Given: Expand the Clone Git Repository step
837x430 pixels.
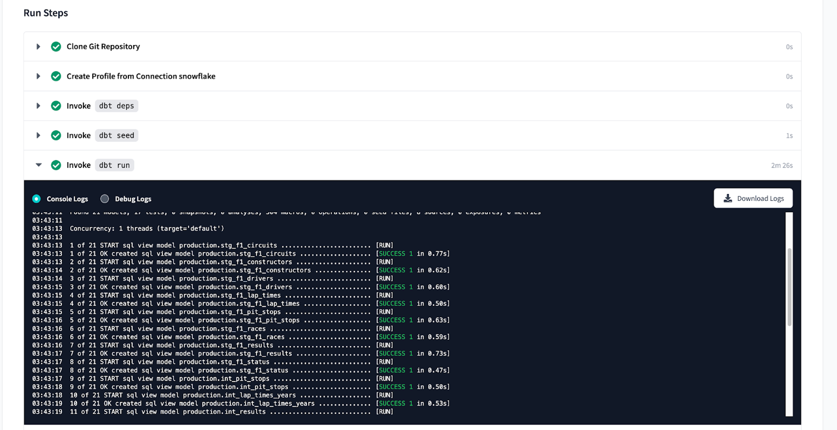Looking at the screenshot, I should [x=38, y=46].
